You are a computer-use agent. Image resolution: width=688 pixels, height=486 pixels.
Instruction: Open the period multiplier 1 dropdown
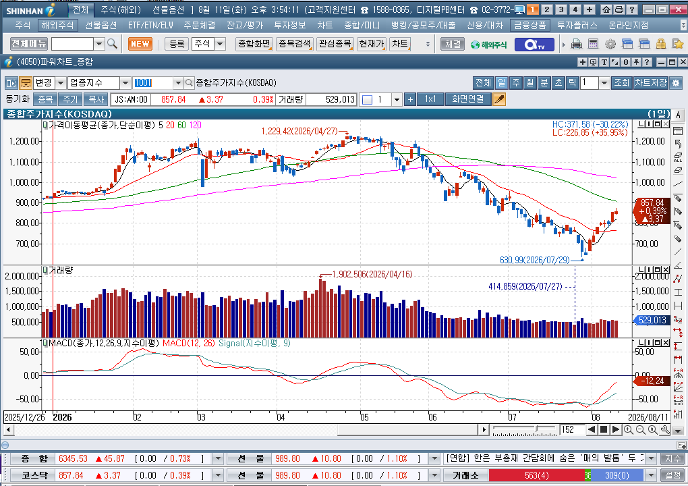604,82
